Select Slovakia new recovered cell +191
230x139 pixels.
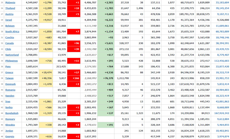click(x=106, y=125)
